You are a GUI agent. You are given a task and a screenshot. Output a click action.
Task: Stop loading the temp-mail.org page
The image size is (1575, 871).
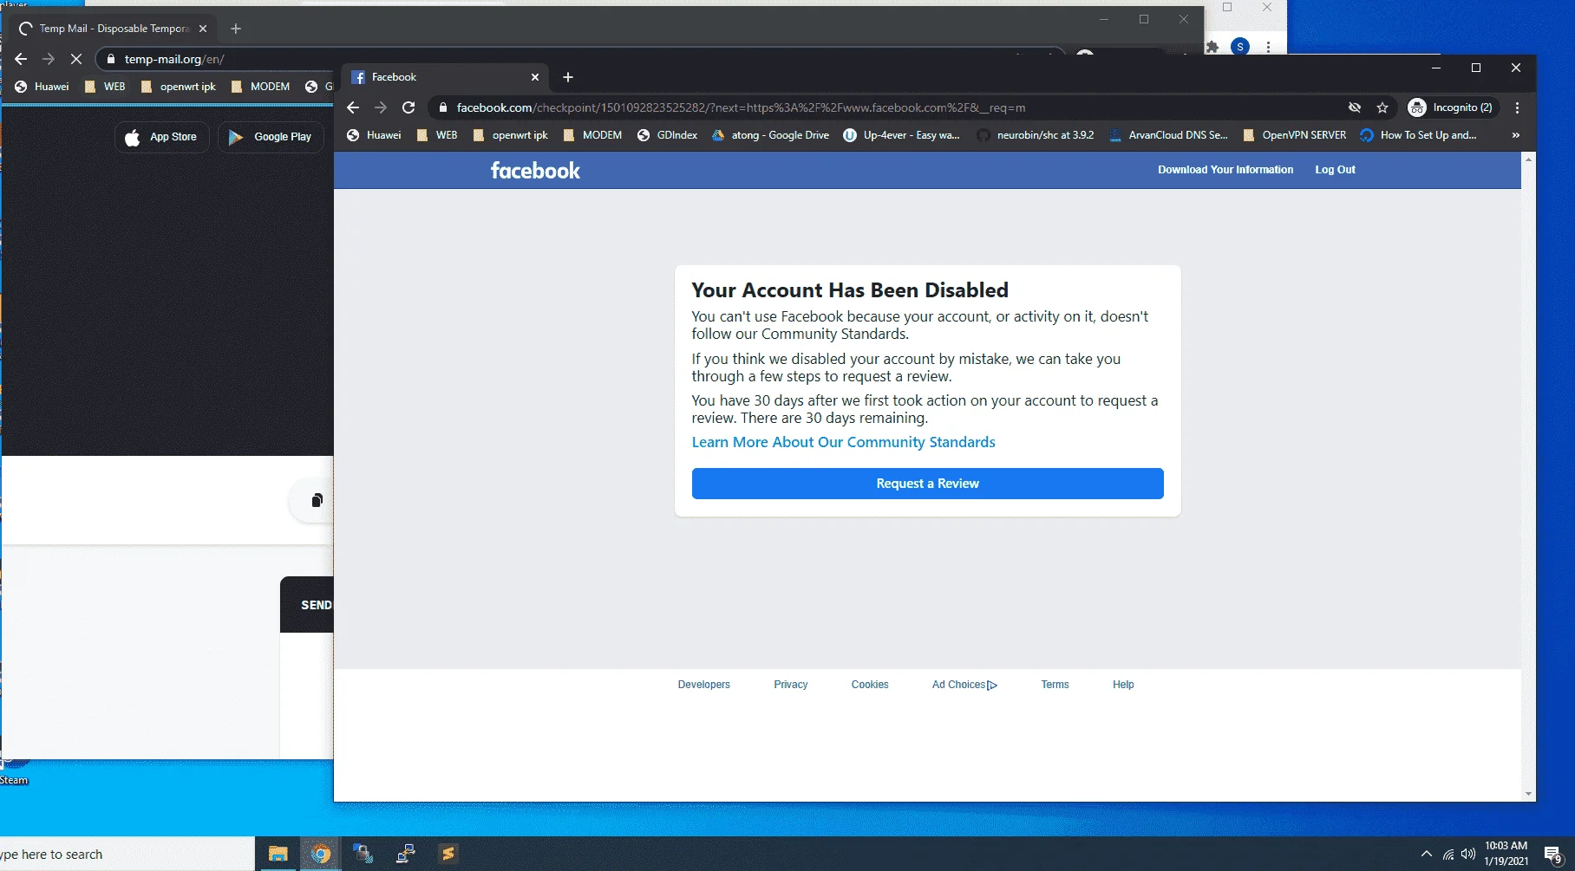[x=76, y=59]
